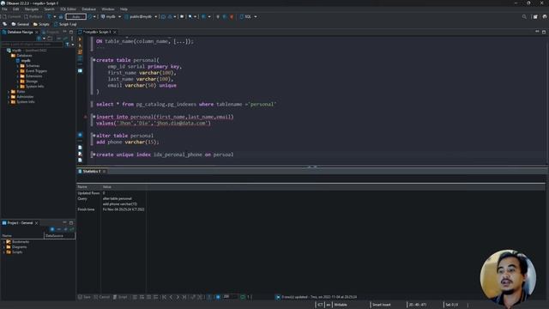Click the navigator filter settings icon

pyautogui.click(x=68, y=45)
